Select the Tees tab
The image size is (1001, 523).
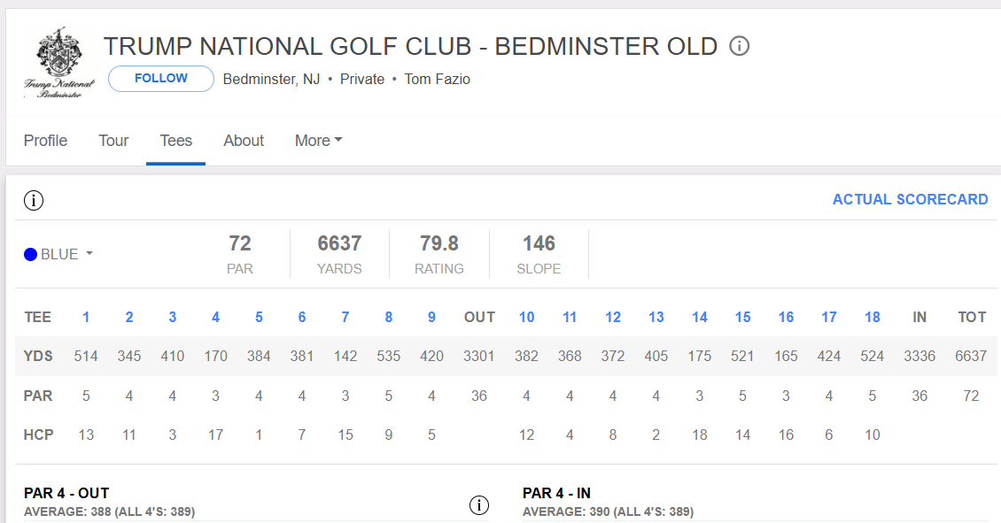[x=175, y=141]
